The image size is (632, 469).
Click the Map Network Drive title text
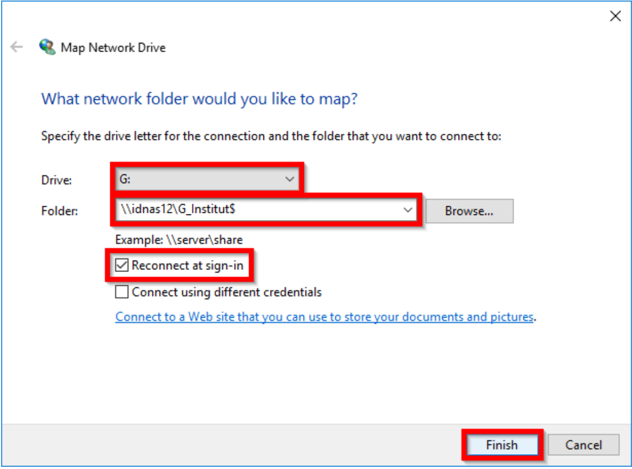[x=113, y=48]
